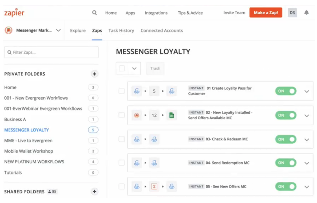
Task: Open the bulk selection dropdown arrow
Action: [x=134, y=69]
